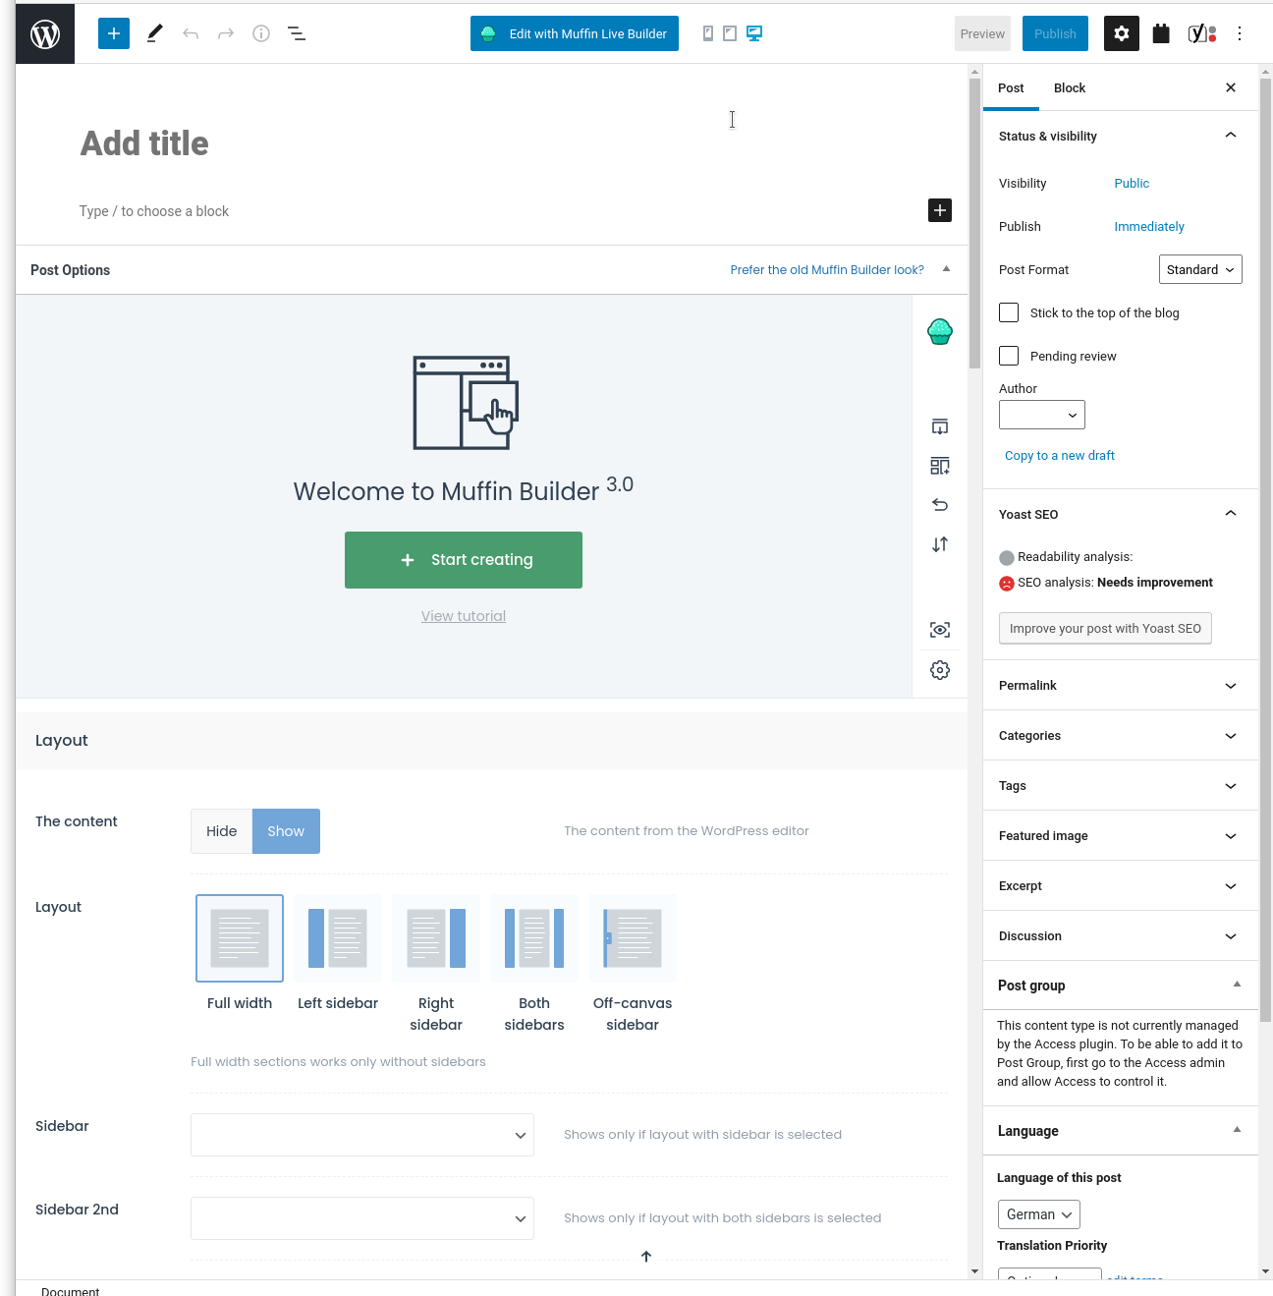Set The content to Show

(286, 831)
